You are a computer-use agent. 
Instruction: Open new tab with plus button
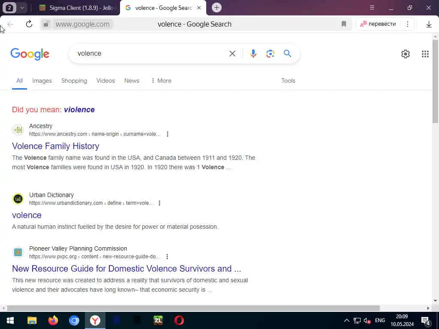pos(216,8)
